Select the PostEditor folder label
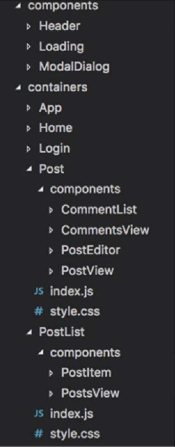The height and width of the screenshot is (447, 175). click(x=91, y=251)
